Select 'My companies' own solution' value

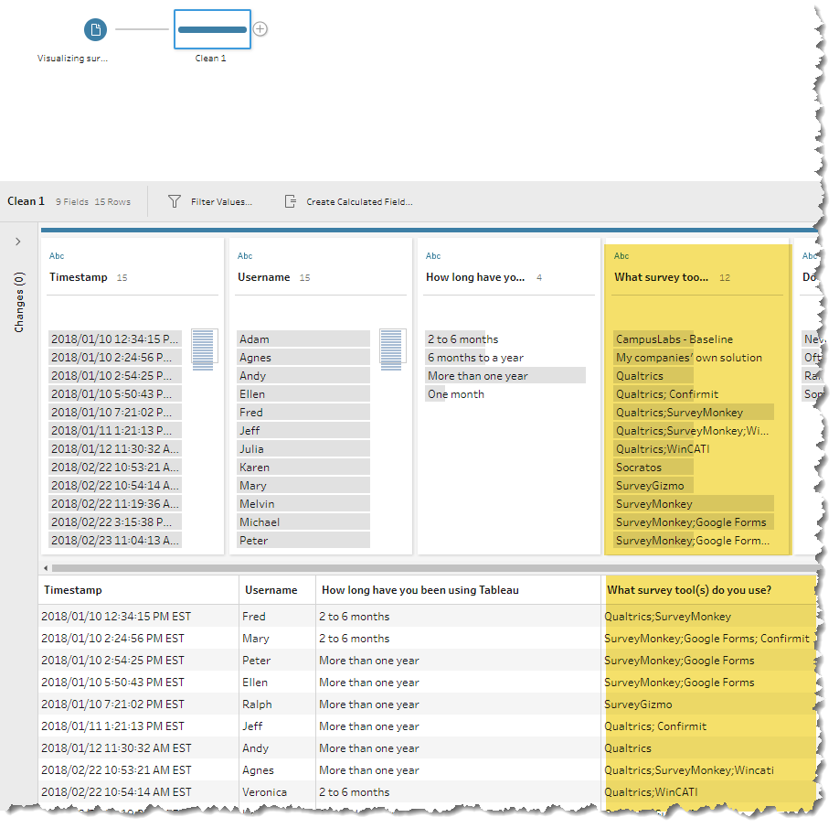pyautogui.click(x=688, y=357)
